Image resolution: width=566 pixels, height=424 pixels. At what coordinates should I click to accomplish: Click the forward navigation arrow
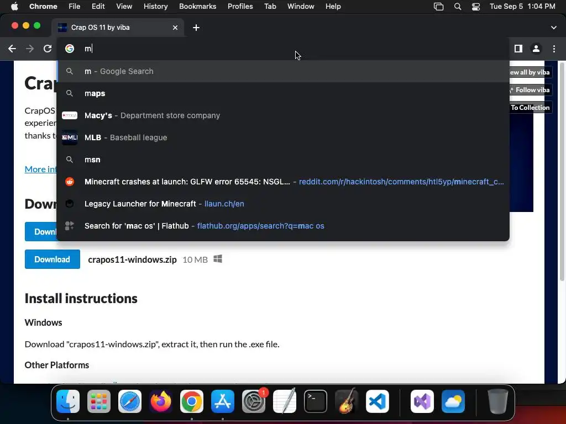30,49
